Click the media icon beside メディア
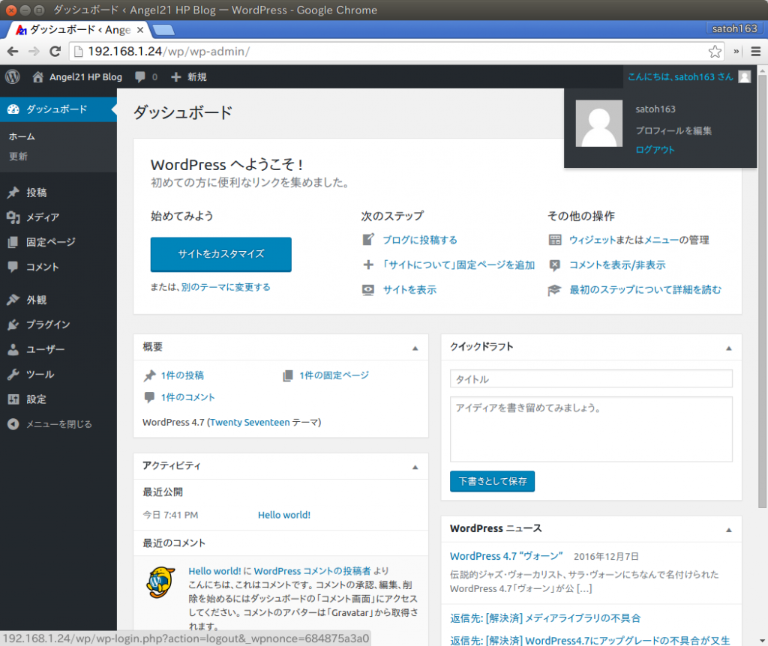 tap(13, 217)
